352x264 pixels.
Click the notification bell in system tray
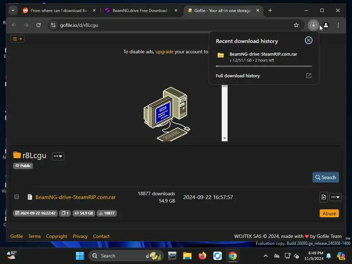coord(329,256)
